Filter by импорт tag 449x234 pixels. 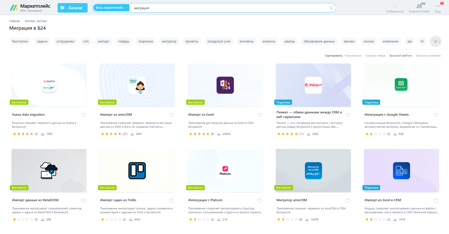click(103, 41)
